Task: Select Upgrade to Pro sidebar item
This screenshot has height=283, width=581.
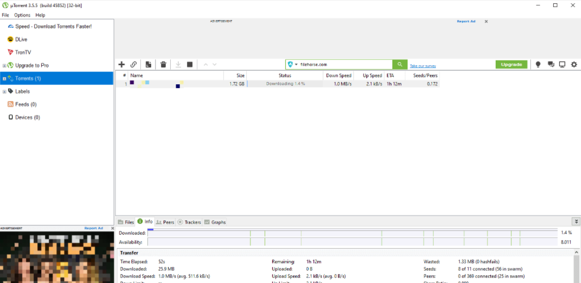Action: [32, 65]
